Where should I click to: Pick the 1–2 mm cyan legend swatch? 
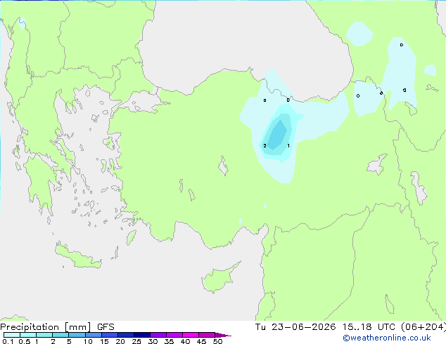click(x=44, y=335)
